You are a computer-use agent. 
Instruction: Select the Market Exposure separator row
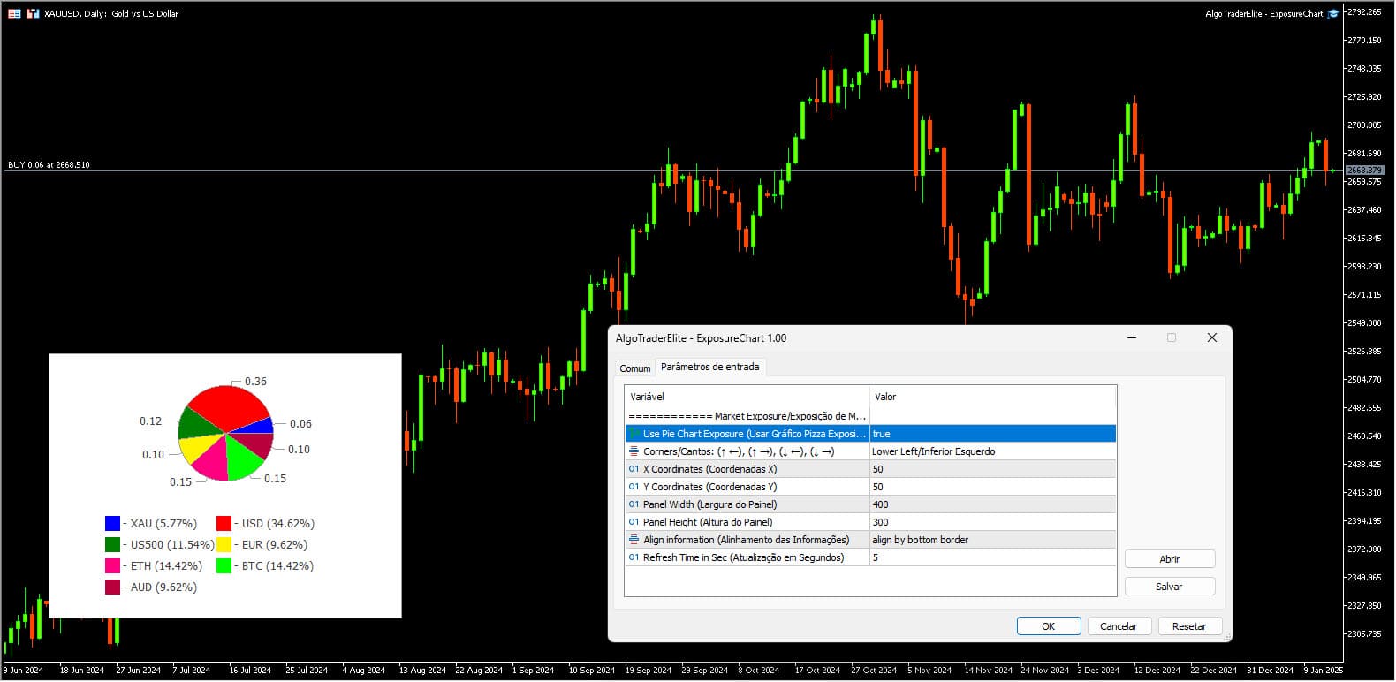[x=870, y=416]
